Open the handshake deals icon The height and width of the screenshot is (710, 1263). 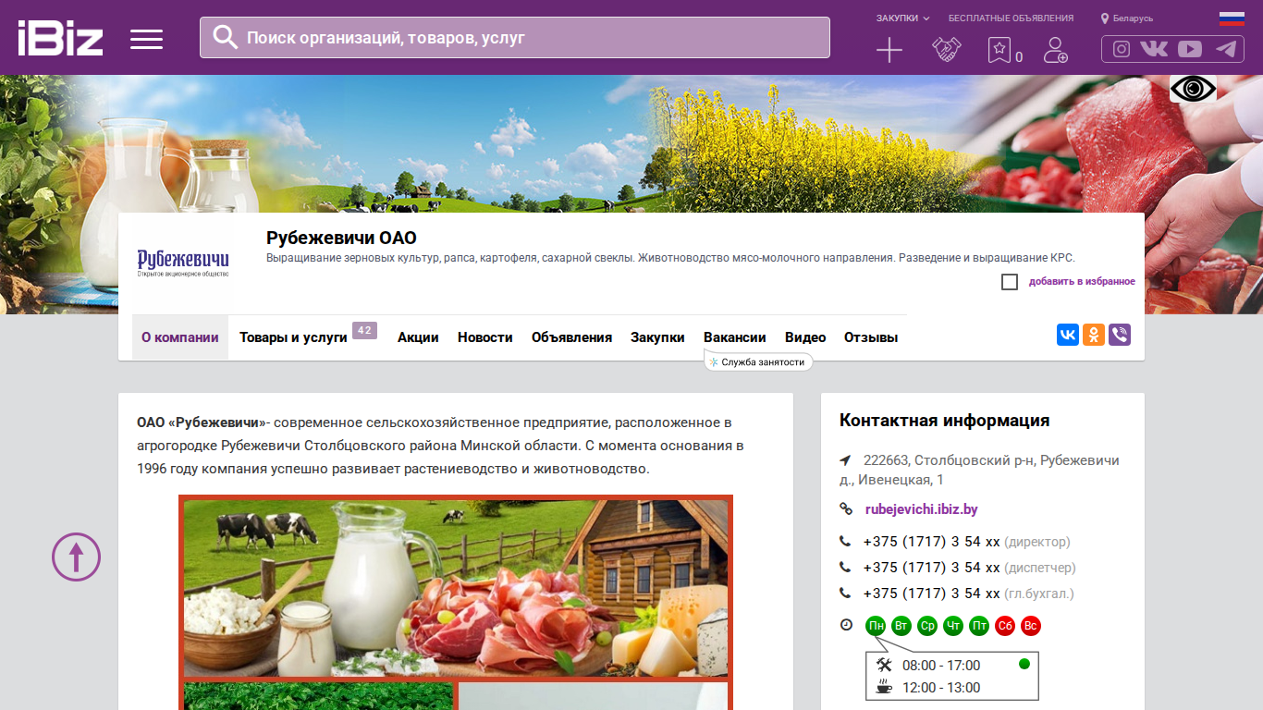point(946,50)
